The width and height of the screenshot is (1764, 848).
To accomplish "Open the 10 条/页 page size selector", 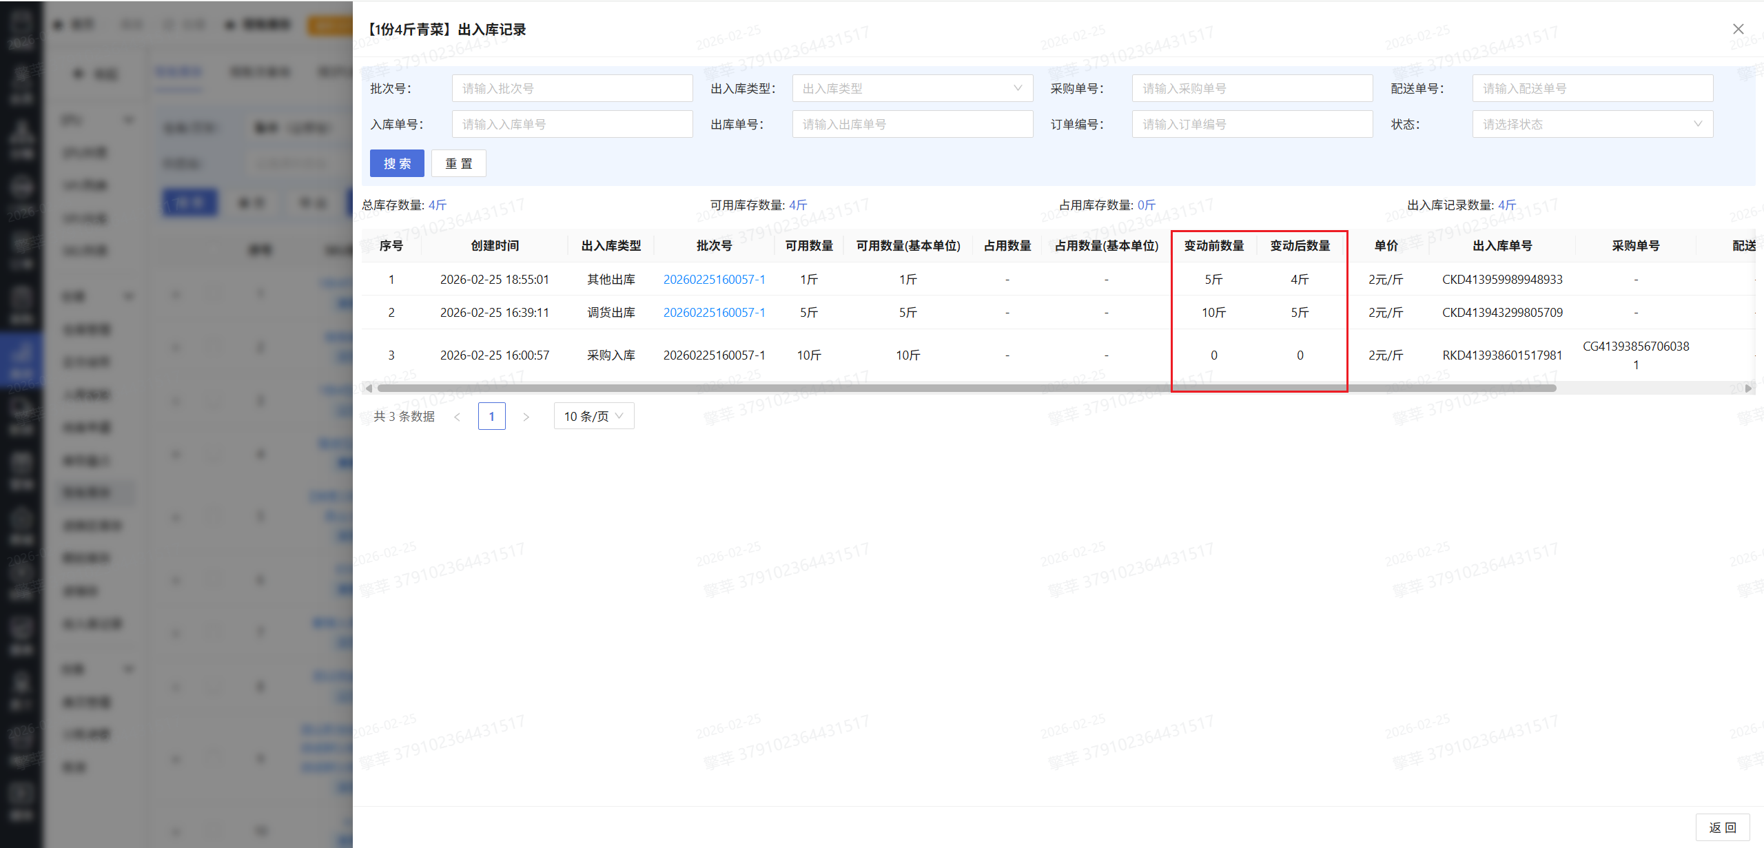I will pyautogui.click(x=593, y=416).
